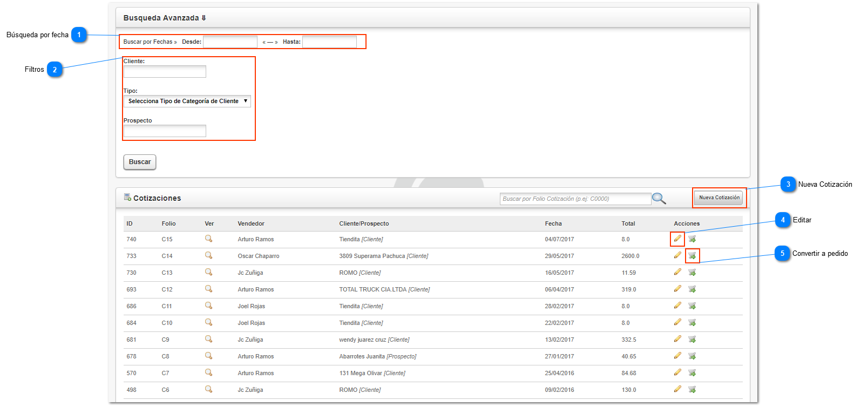The height and width of the screenshot is (407, 861).
Task: Select the Abarrotes Juanita prospect cell
Action: pos(378,356)
